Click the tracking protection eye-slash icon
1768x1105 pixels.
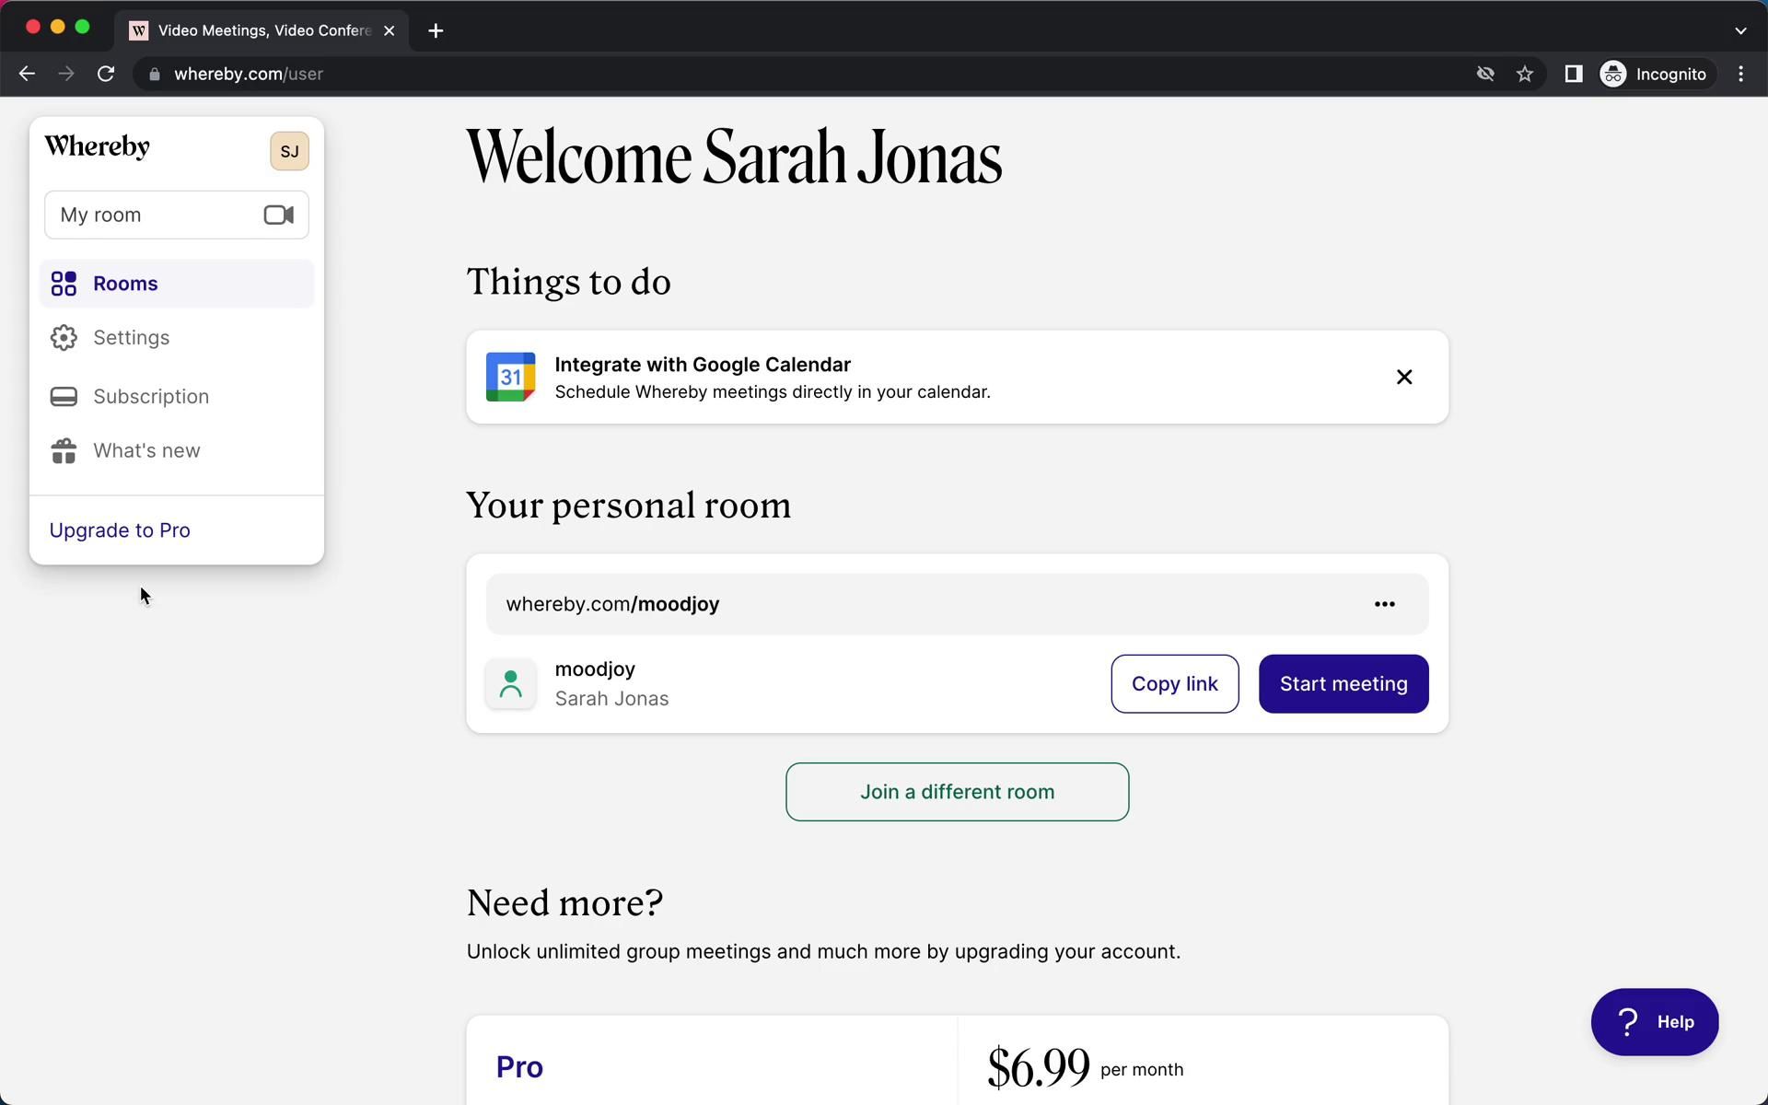click(1485, 74)
